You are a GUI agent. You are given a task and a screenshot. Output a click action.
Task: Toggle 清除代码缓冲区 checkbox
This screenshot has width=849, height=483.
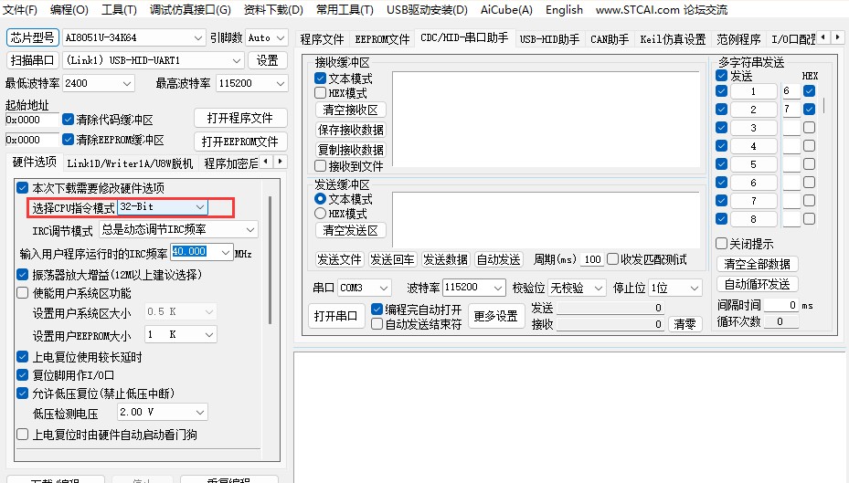pyautogui.click(x=69, y=119)
